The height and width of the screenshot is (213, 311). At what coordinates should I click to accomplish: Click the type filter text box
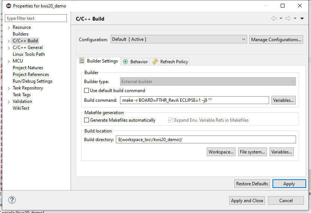[36, 18]
